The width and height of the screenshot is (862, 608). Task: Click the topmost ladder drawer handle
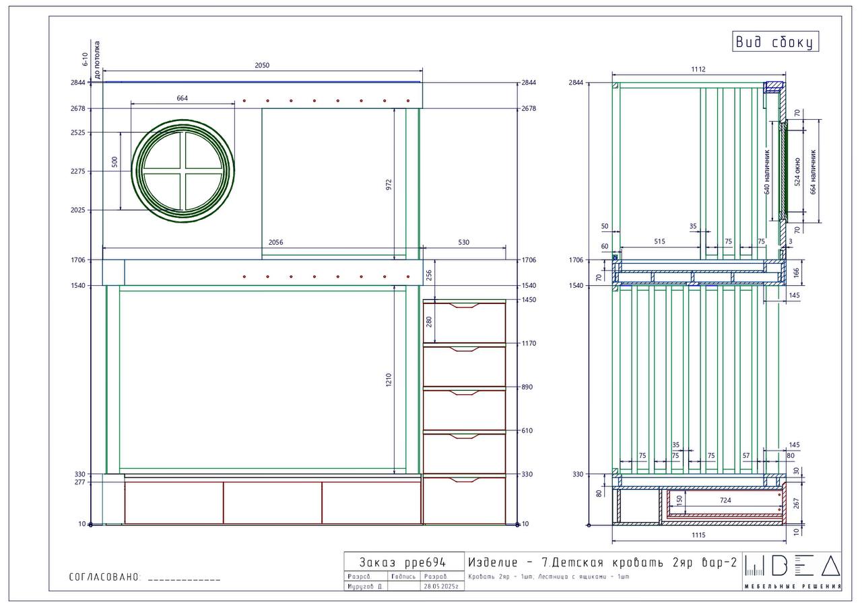(464, 306)
